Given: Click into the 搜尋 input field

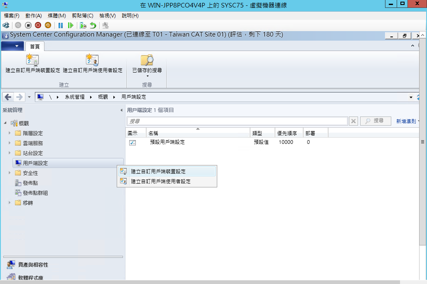Looking at the screenshot, I should (237, 121).
